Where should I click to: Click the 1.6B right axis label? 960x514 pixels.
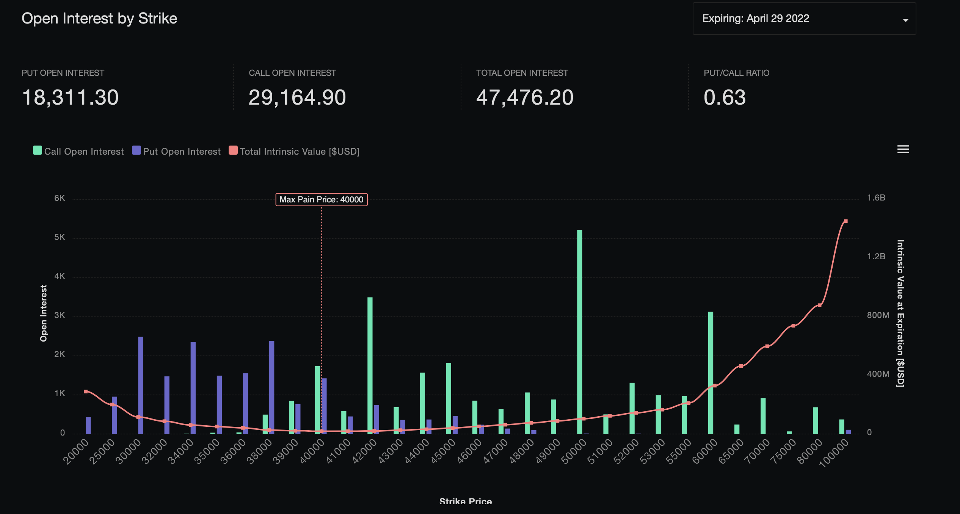(x=876, y=197)
